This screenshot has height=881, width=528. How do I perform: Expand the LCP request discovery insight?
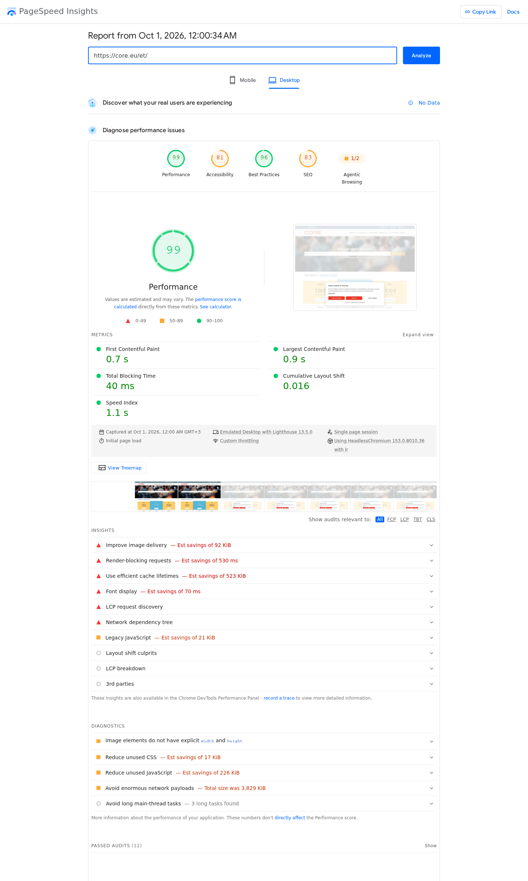264,607
